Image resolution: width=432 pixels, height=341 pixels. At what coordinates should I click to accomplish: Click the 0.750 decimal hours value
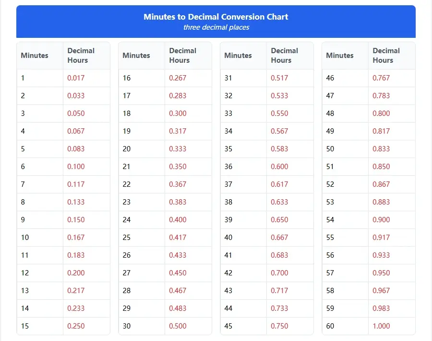[x=279, y=326]
